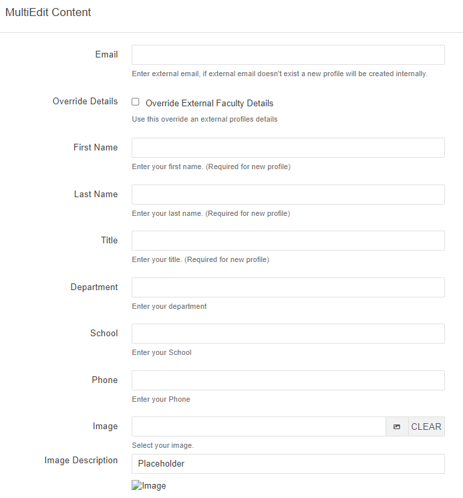Screen dimensions: 463x498
Task: Focus the Department input field
Action: (x=288, y=287)
